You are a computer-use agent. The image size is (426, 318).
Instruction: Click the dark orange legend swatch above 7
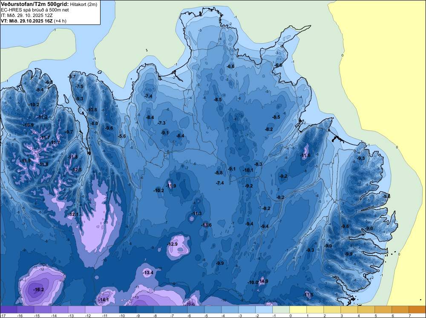click(417, 309)
